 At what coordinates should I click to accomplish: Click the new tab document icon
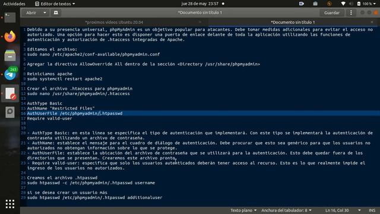pos(56,12)
